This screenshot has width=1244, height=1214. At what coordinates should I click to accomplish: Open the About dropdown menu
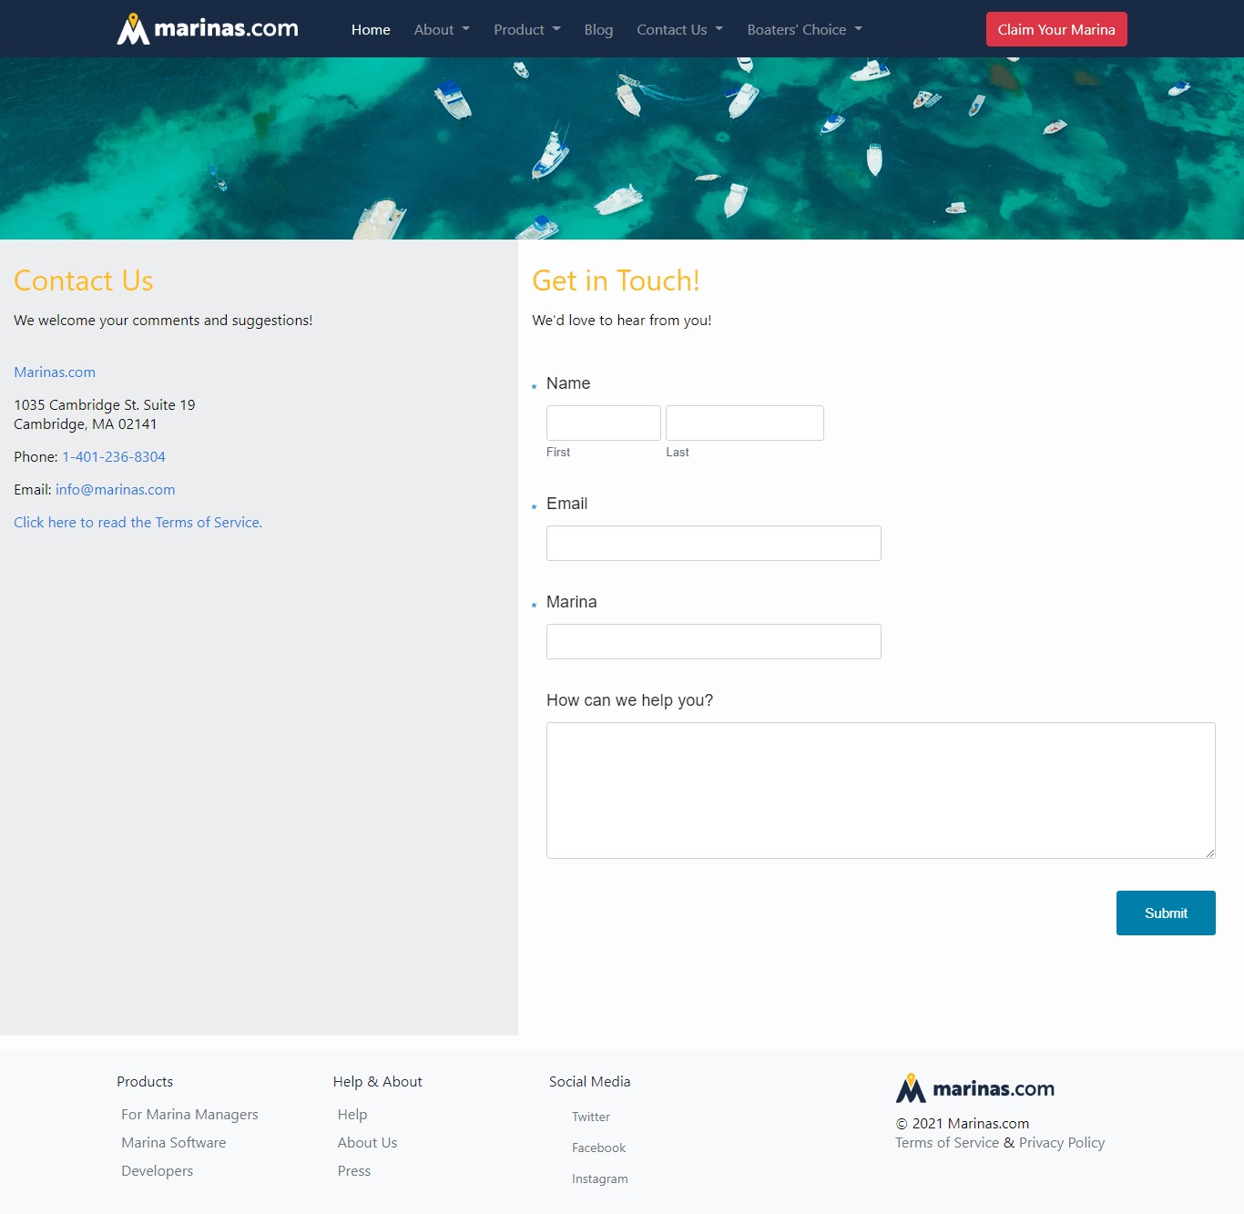tap(441, 29)
